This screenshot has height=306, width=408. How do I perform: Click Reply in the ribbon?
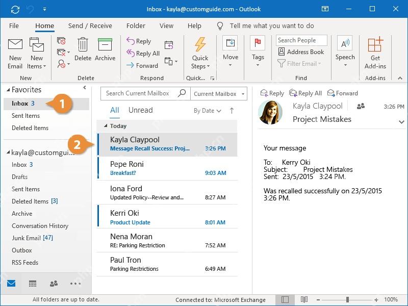[138, 41]
